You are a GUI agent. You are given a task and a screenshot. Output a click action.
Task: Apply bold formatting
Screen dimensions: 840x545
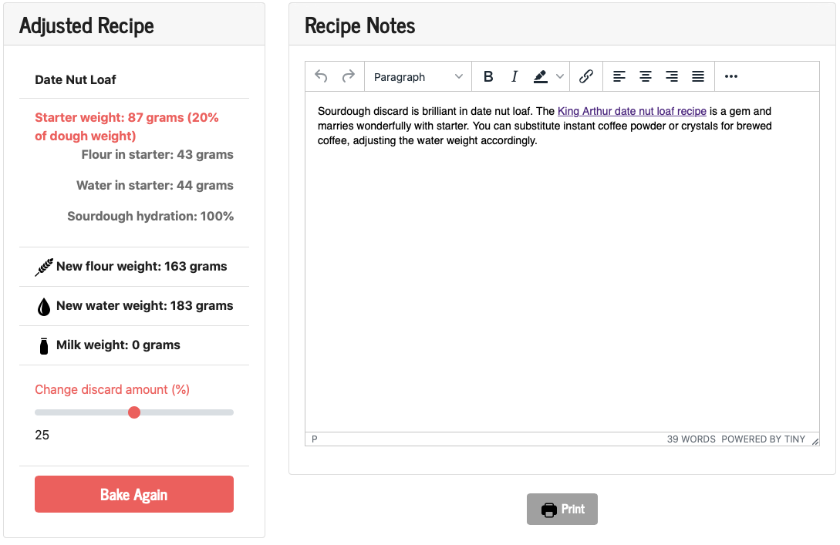[488, 76]
